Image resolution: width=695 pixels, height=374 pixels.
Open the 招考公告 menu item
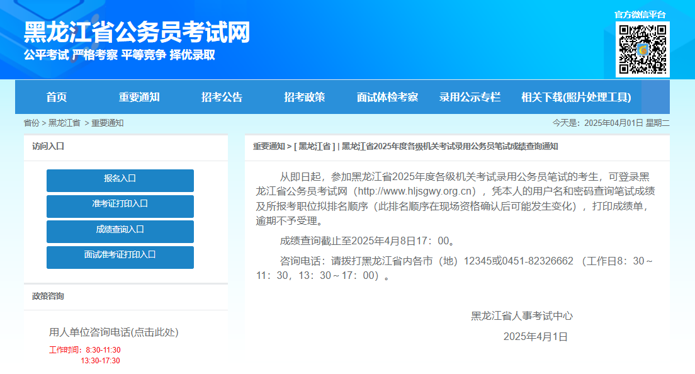click(x=222, y=97)
